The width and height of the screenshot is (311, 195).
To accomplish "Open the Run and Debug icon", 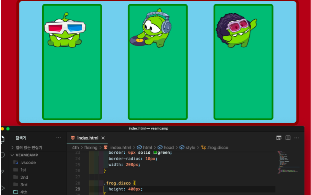I will tap(3, 188).
